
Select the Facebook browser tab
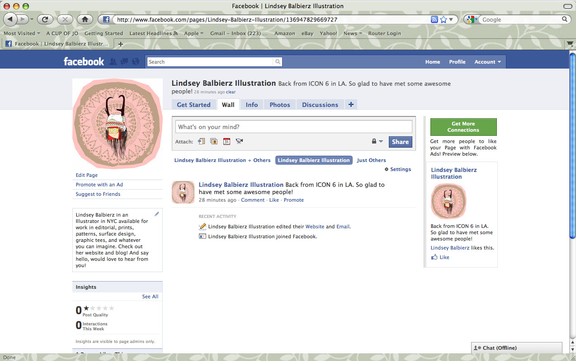click(58, 44)
